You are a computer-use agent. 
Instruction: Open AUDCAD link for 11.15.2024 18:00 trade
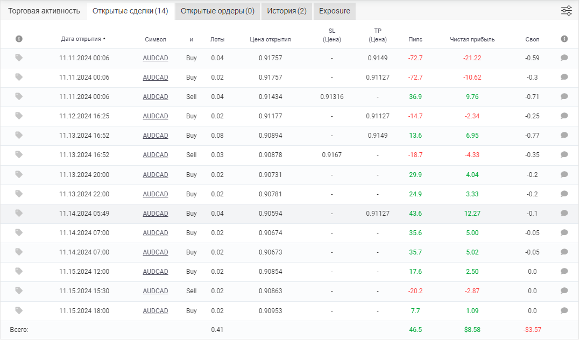click(155, 311)
